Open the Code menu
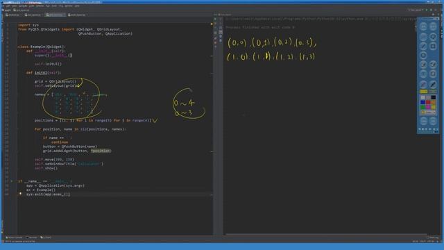 (31, 6)
